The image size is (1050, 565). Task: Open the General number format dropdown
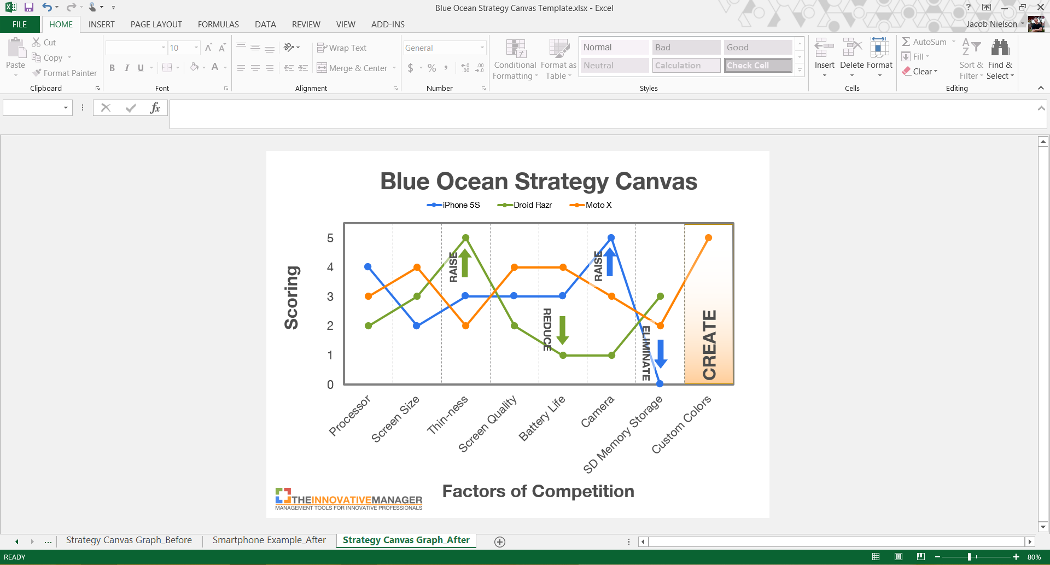pos(482,48)
